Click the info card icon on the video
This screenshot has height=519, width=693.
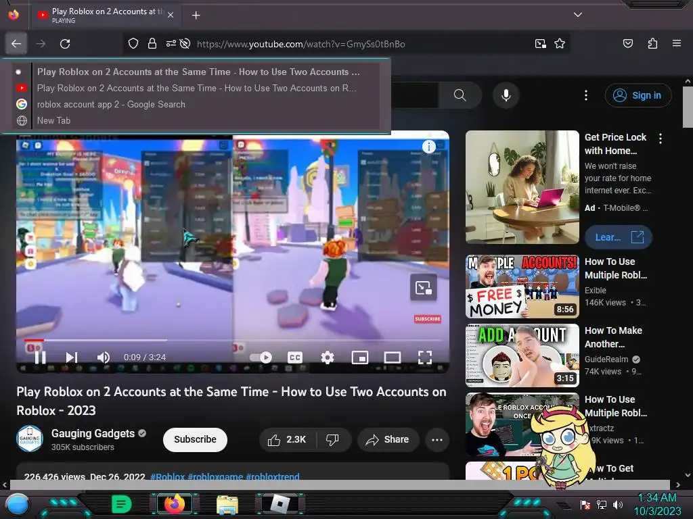click(428, 147)
